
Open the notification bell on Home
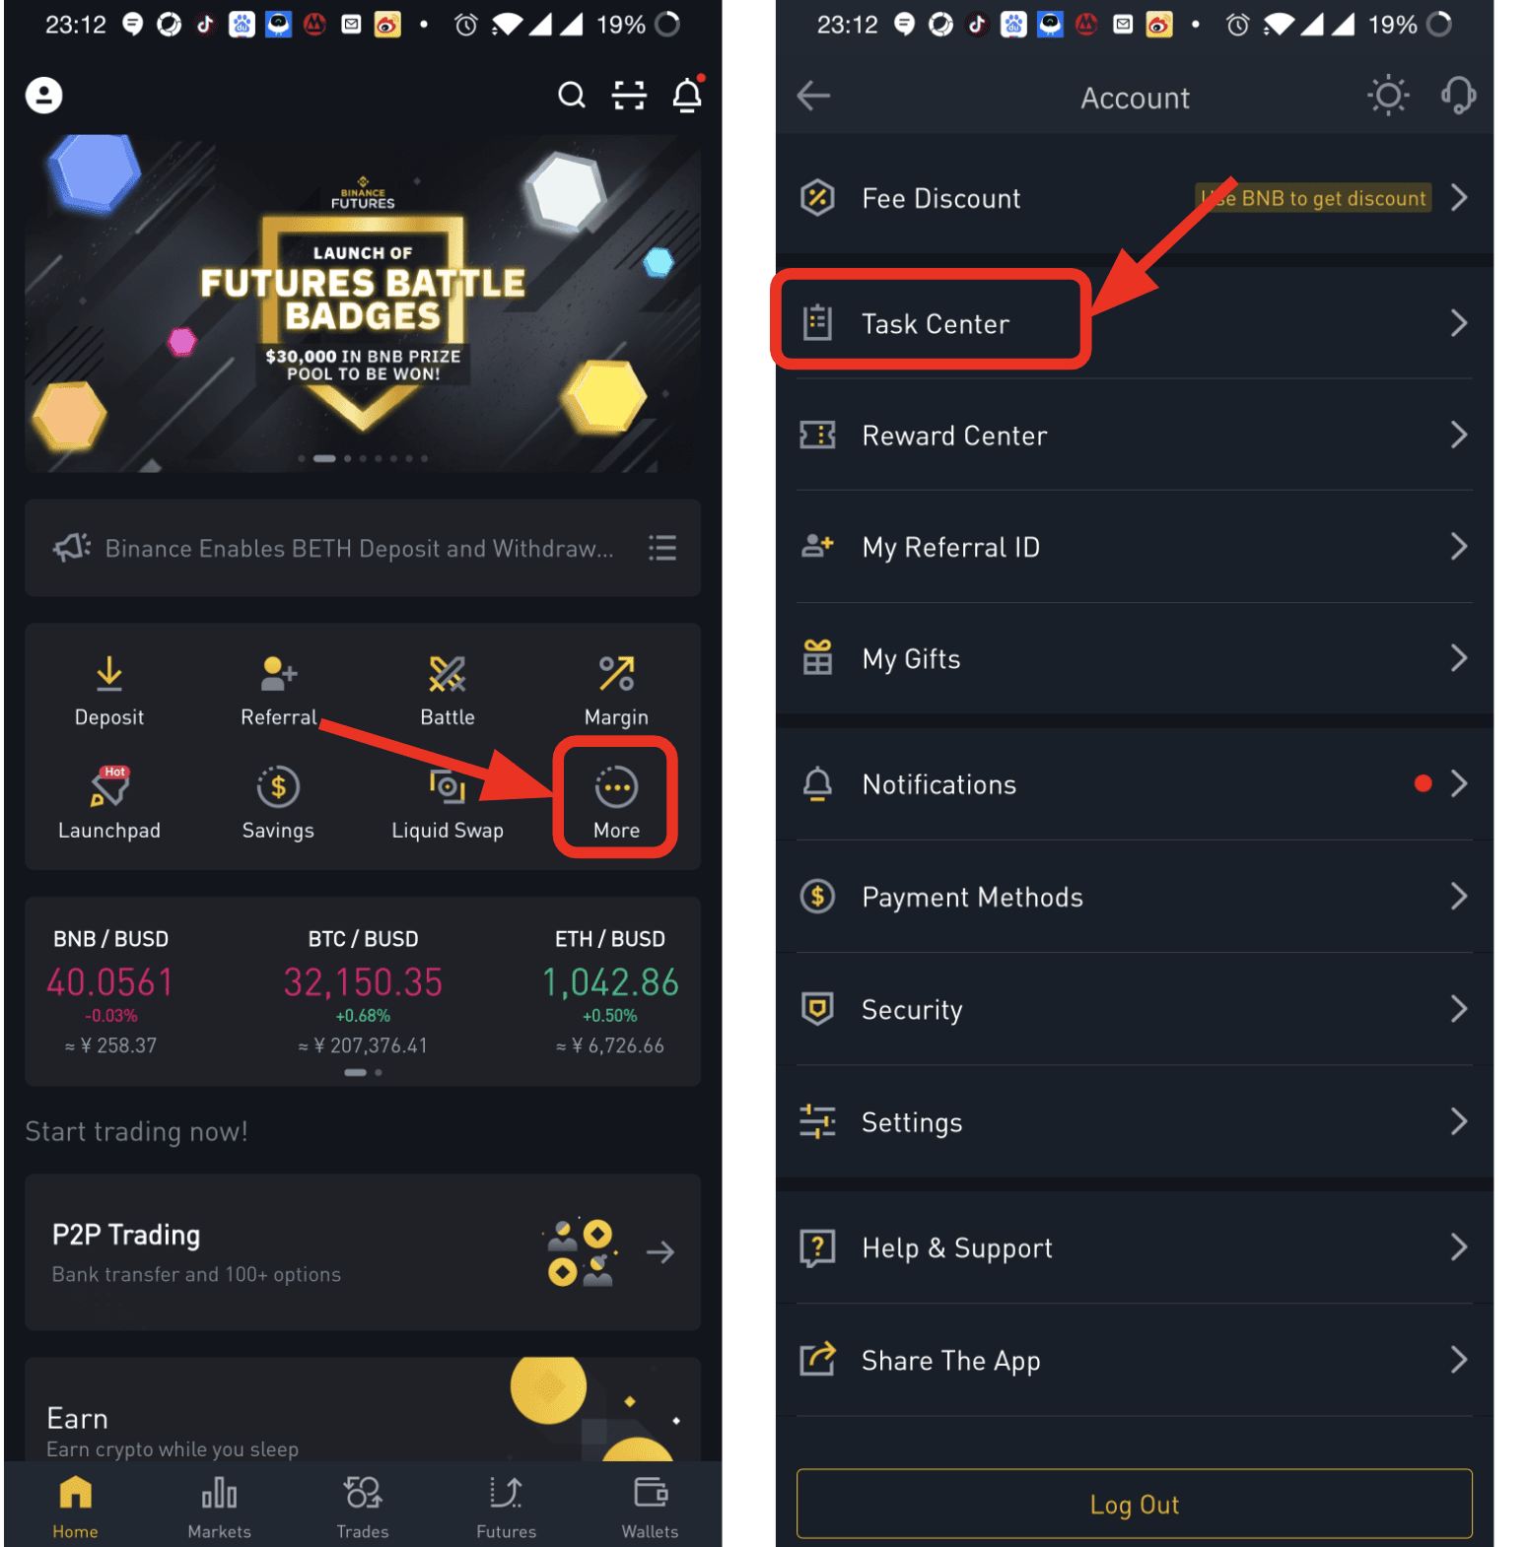pos(687,95)
